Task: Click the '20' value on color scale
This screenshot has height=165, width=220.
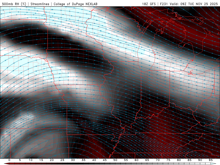Action: 52,160
